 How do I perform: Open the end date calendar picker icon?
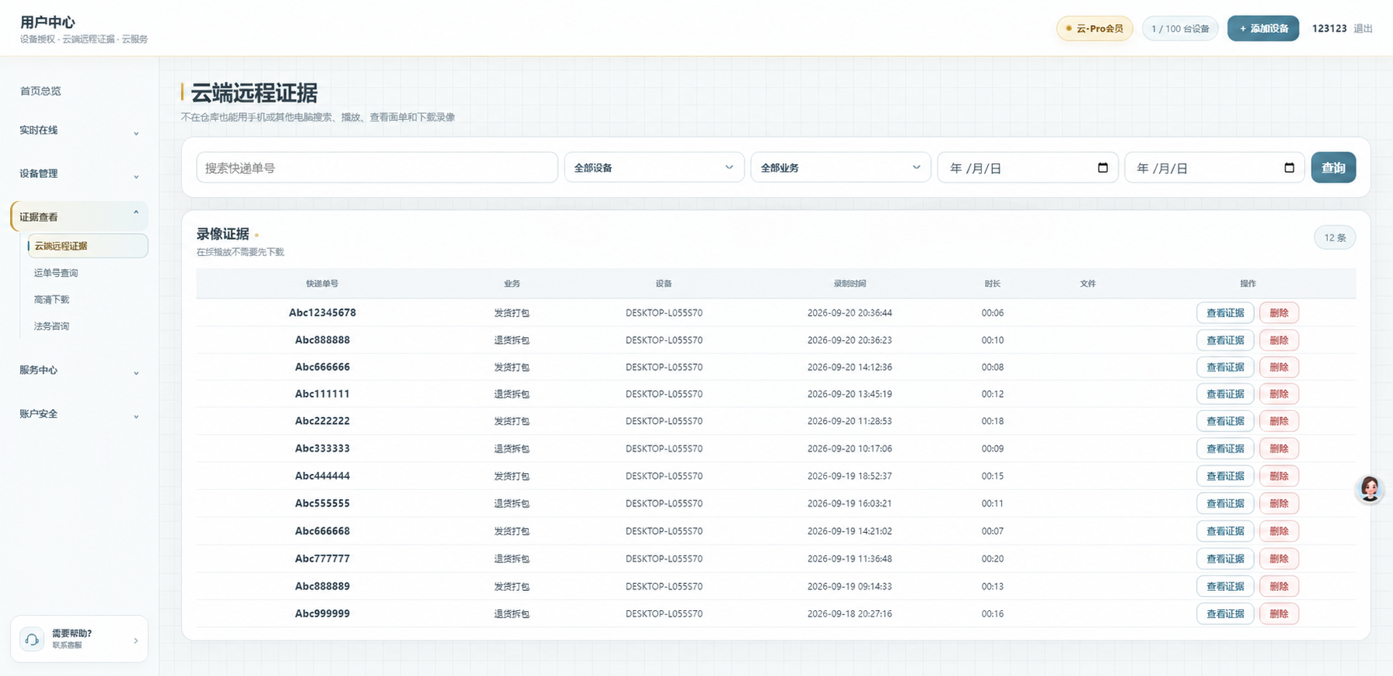click(1289, 168)
